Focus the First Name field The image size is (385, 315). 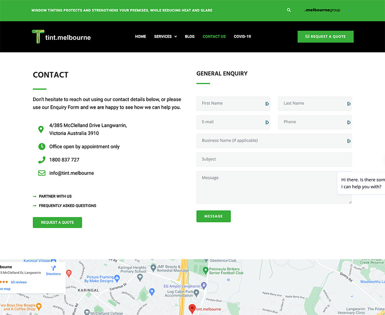233,104
